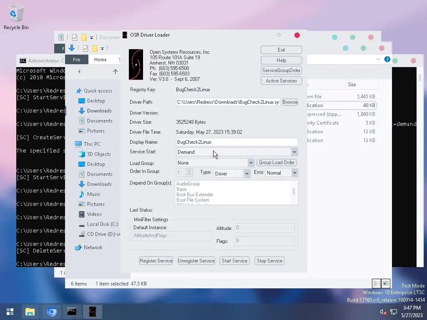Open Documents under Quick access
427x320 pixels.
point(95,121)
